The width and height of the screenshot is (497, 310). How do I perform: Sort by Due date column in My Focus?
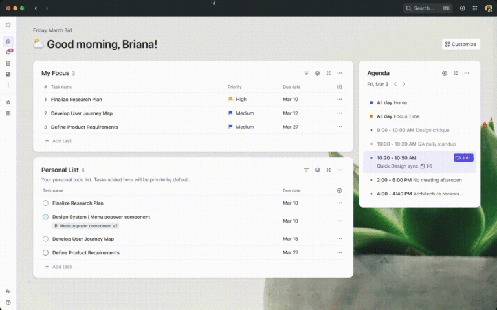tap(292, 87)
